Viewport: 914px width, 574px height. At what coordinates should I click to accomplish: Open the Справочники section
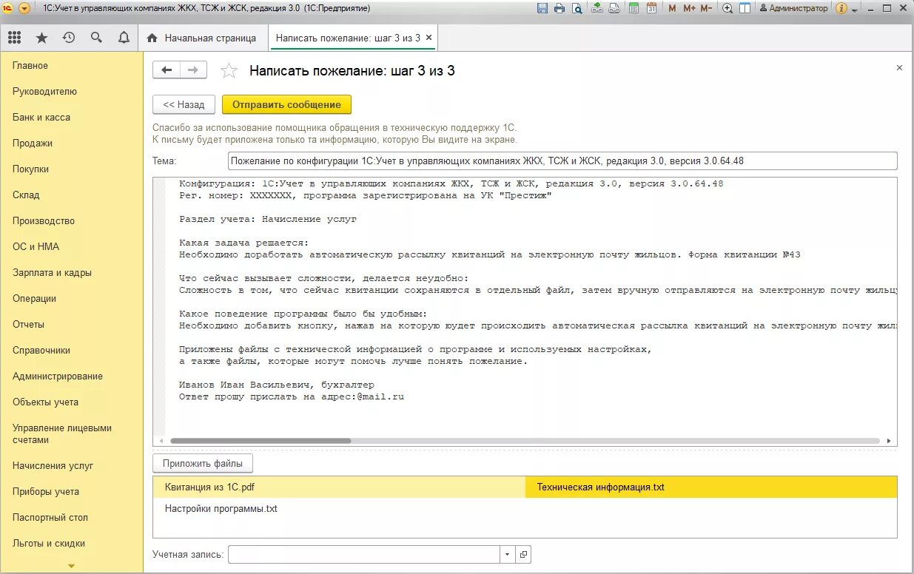41,351
